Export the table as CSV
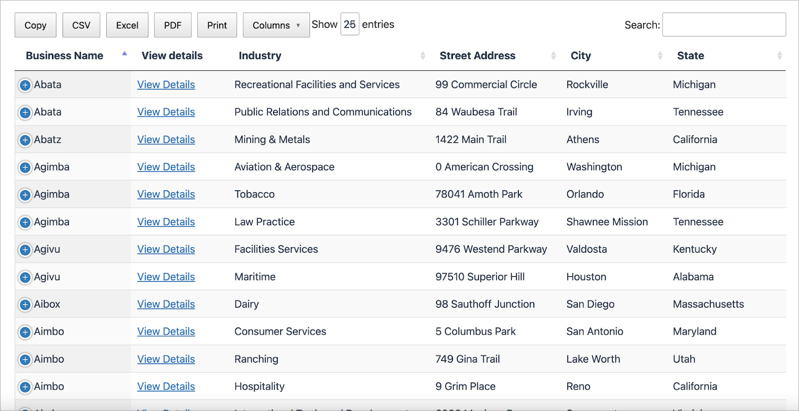The height and width of the screenshot is (411, 799). pyautogui.click(x=81, y=25)
